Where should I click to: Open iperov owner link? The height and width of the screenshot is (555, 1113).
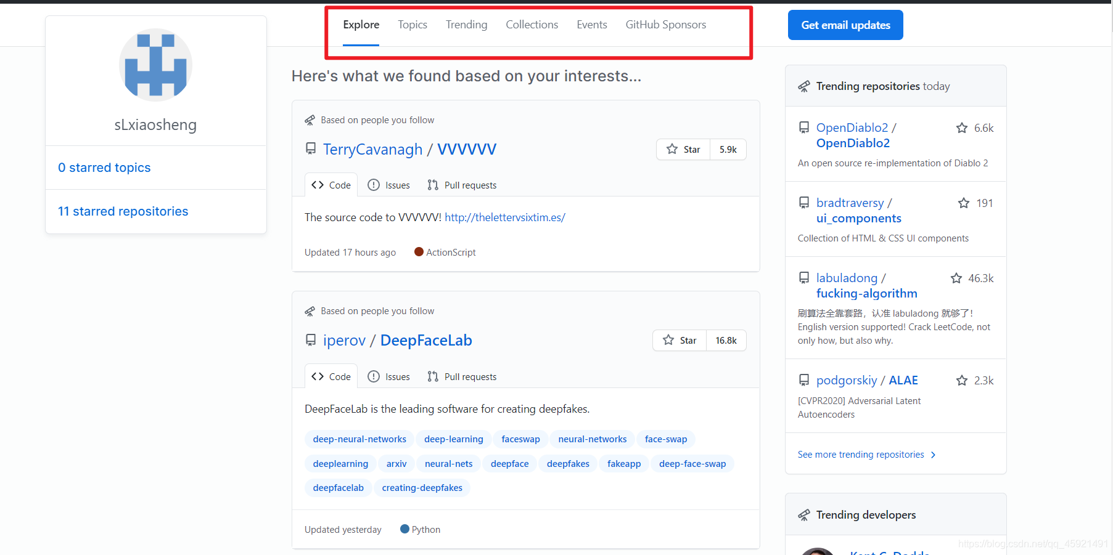pyautogui.click(x=345, y=341)
